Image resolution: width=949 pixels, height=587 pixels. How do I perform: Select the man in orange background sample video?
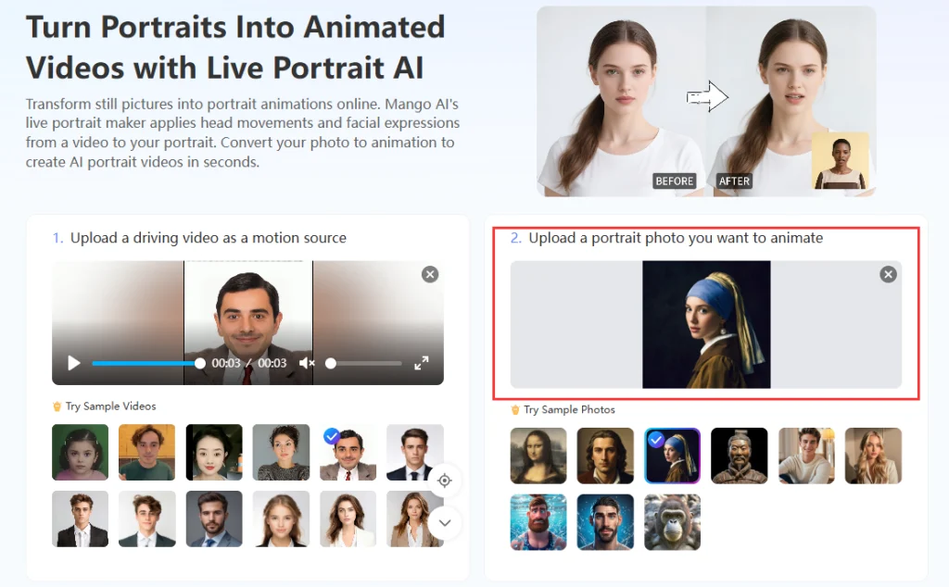tap(147, 453)
